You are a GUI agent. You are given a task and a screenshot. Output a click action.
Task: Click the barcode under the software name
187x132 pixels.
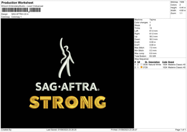21,10
